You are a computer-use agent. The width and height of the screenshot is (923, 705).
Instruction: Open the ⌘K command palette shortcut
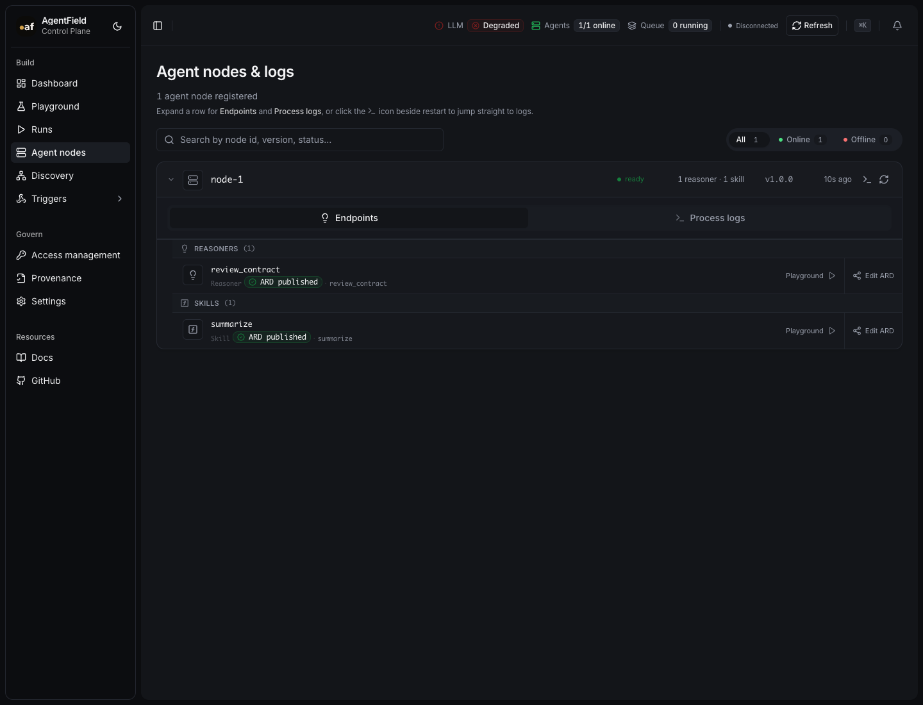pyautogui.click(x=863, y=26)
